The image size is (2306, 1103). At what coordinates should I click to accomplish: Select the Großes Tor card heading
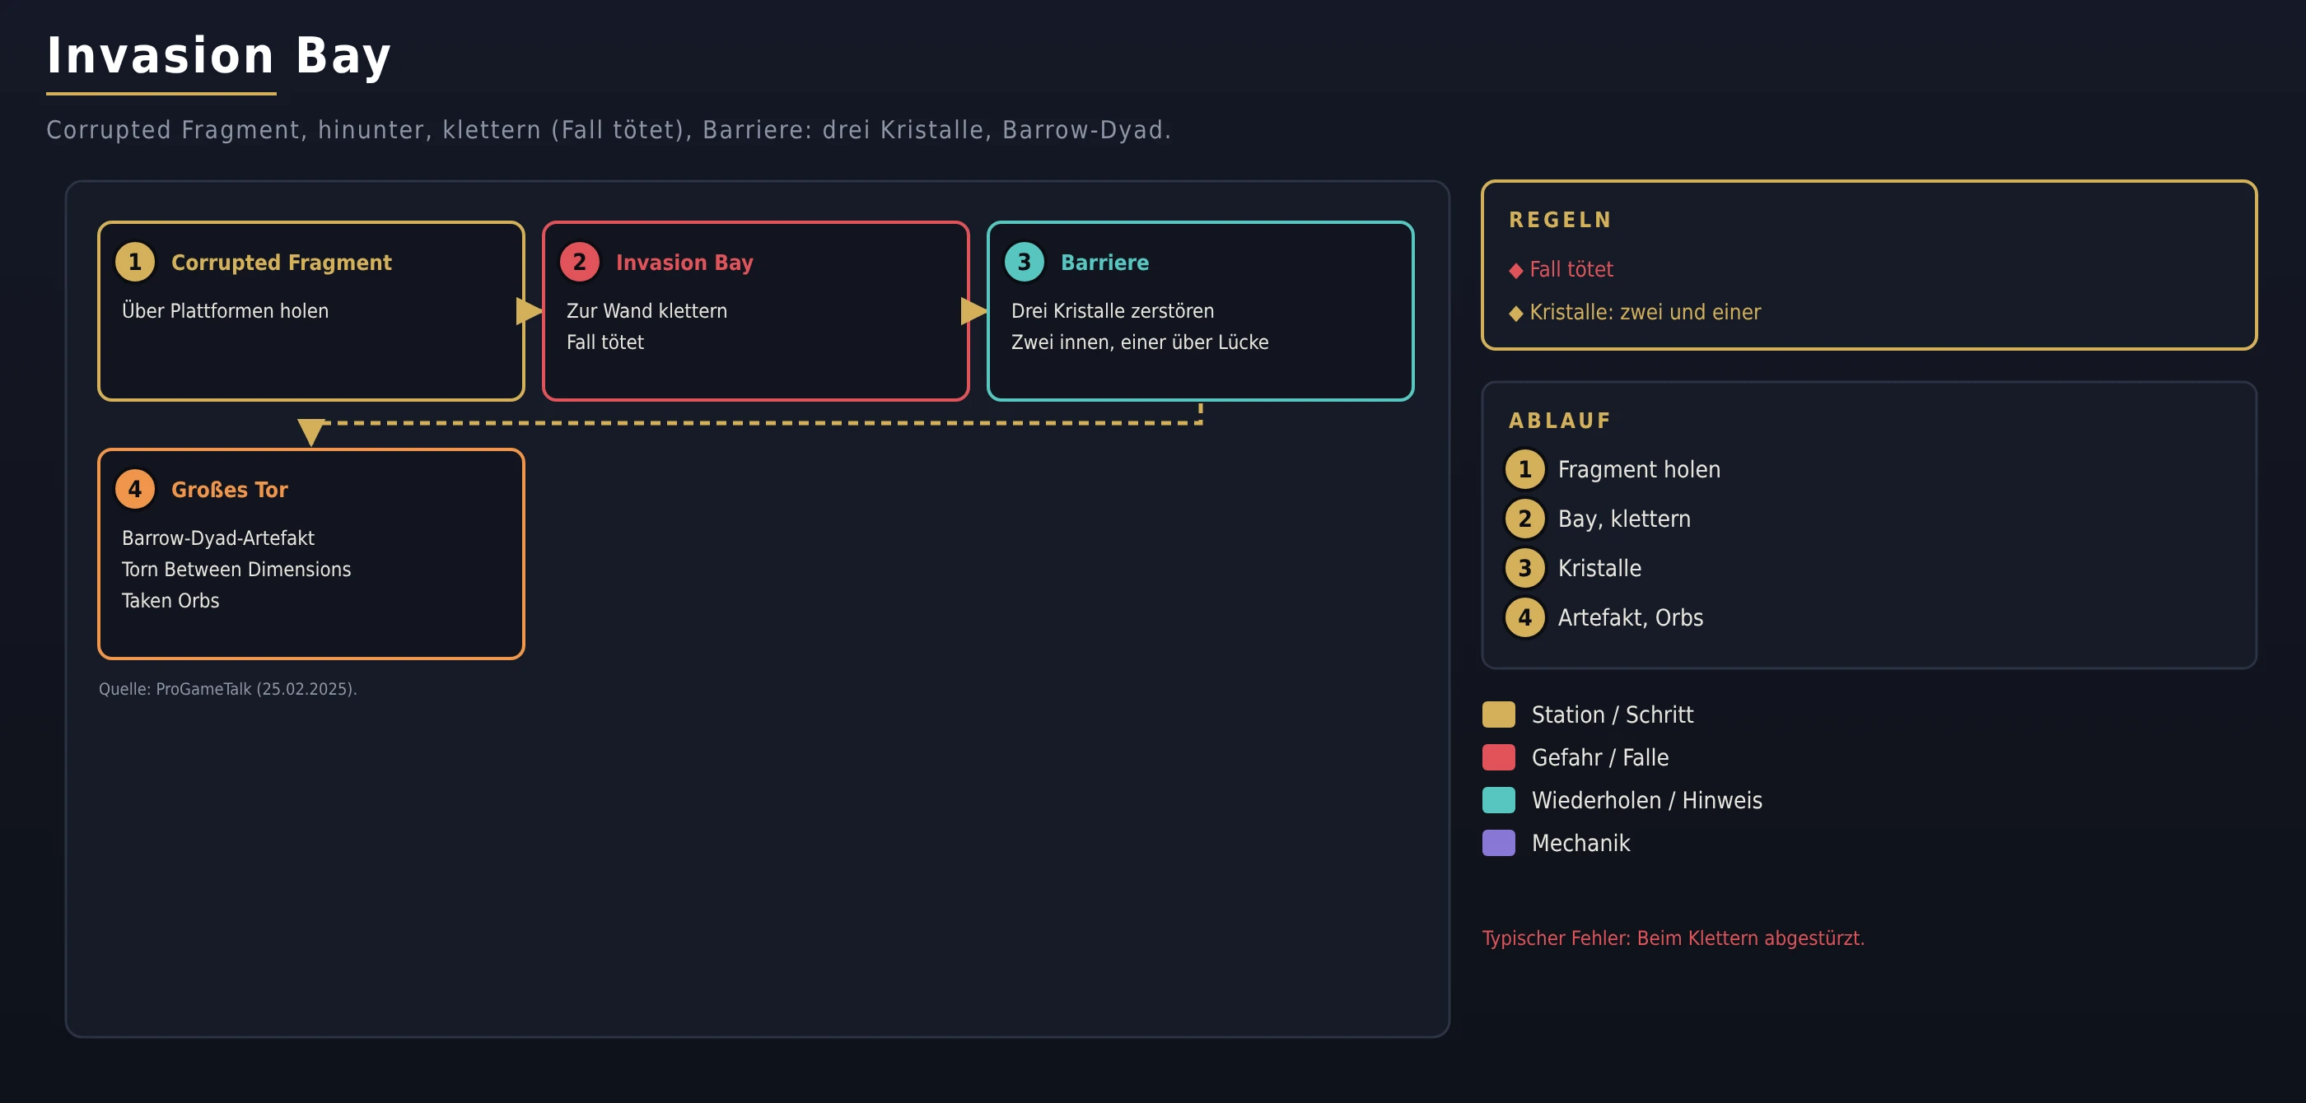pyautogui.click(x=229, y=491)
